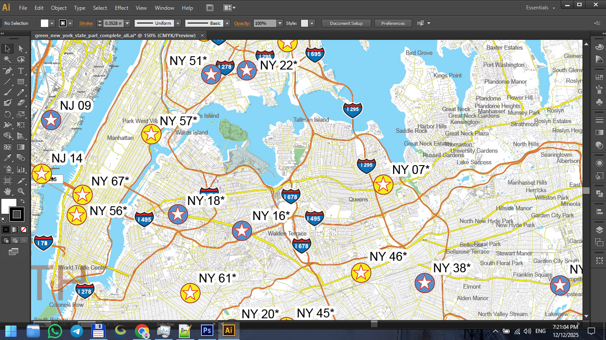Select the Type tool

coord(21,71)
